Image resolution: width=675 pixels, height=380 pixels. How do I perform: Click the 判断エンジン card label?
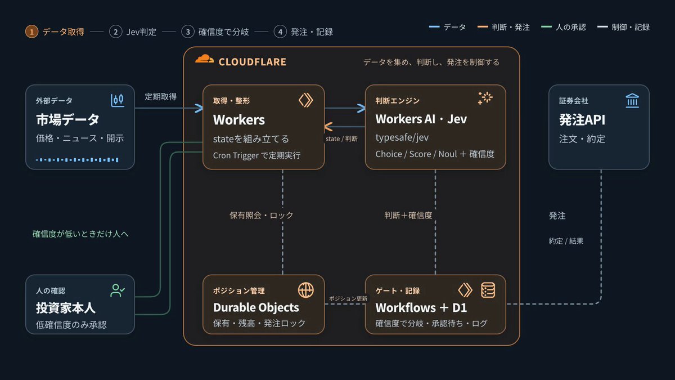tap(398, 101)
